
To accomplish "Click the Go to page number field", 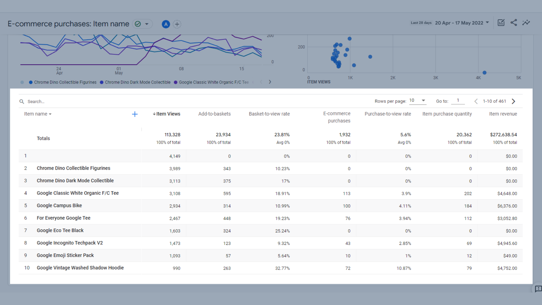I will (458, 101).
